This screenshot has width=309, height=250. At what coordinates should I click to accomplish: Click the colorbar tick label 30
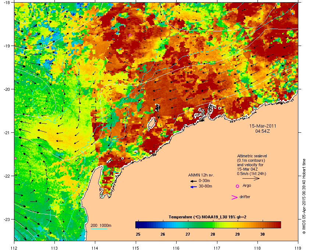click(262, 234)
